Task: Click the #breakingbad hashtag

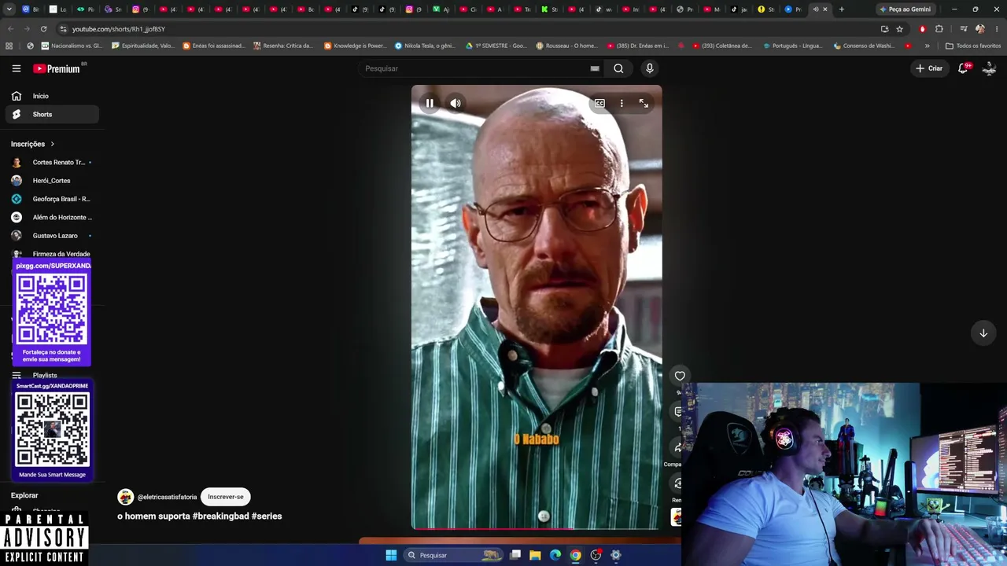Action: [x=220, y=516]
